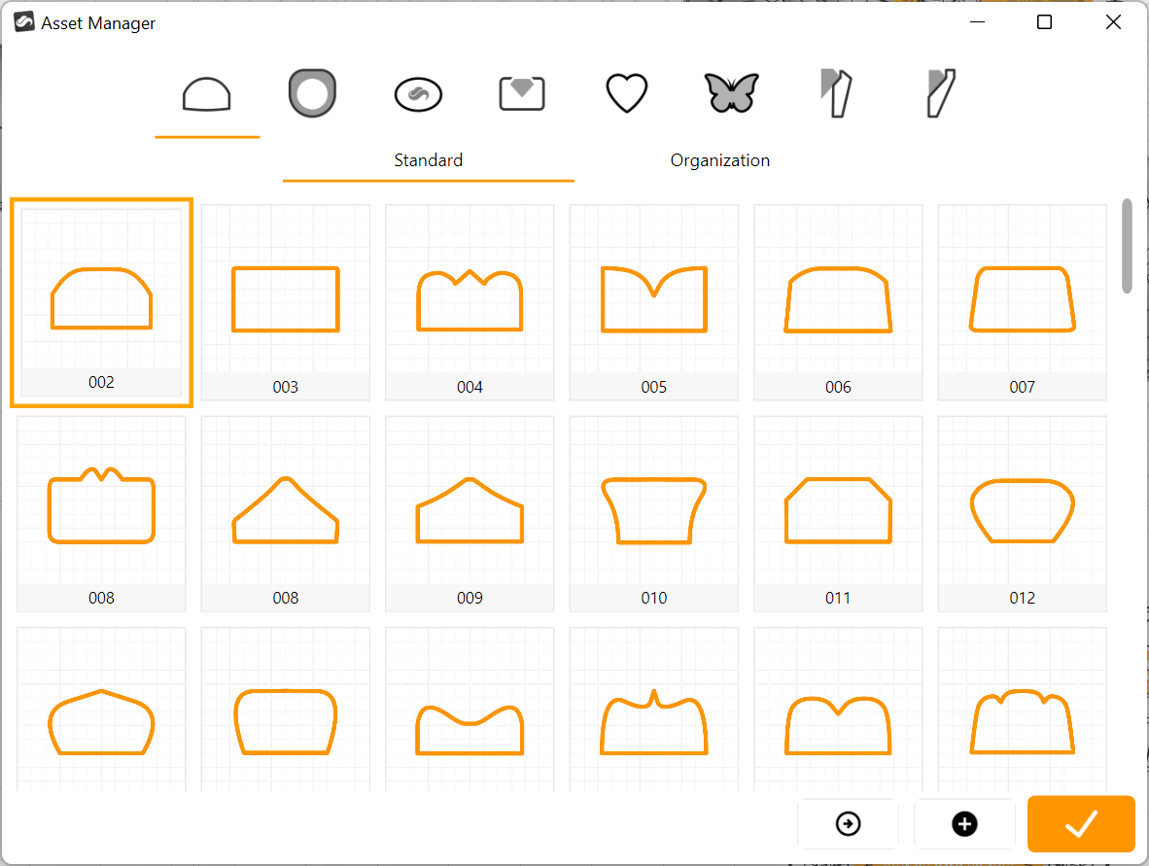The width and height of the screenshot is (1149, 866).
Task: Open the butterfly motifs category icon
Action: point(731,93)
